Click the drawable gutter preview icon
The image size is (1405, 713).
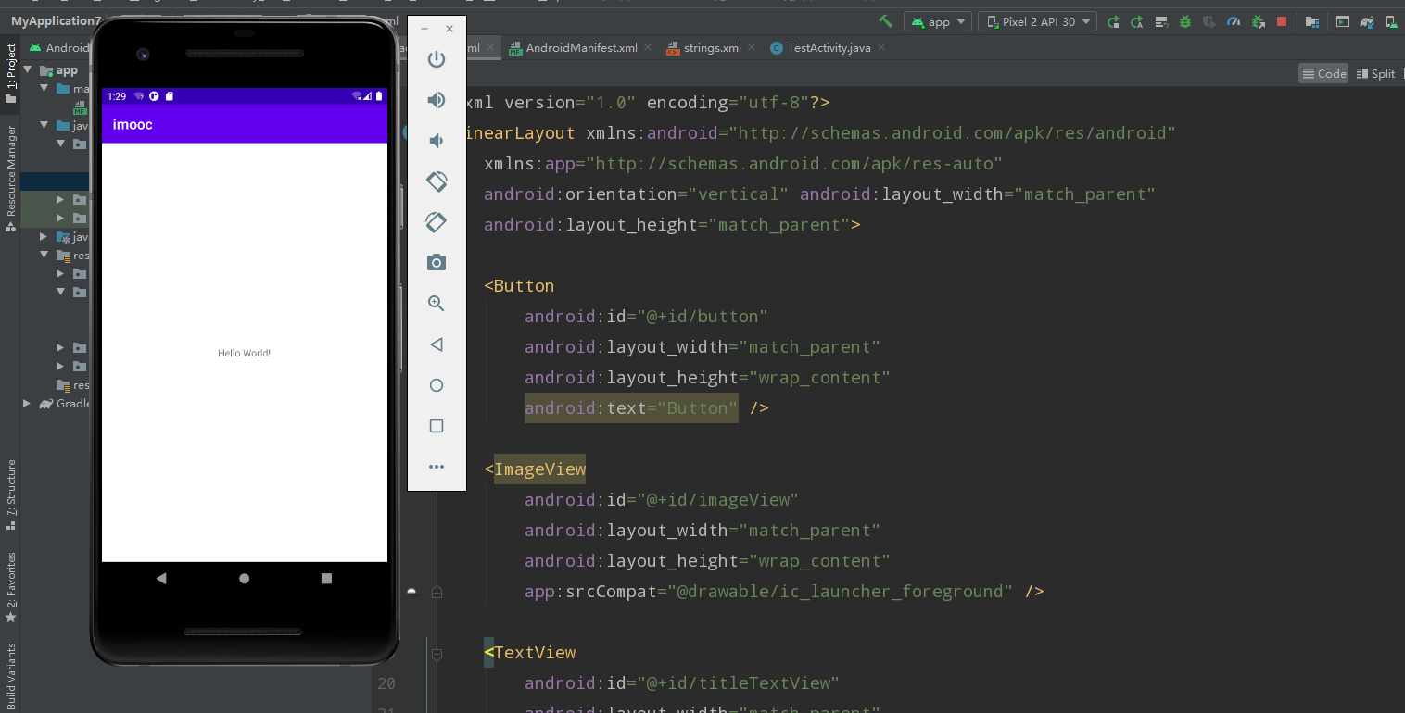(411, 591)
